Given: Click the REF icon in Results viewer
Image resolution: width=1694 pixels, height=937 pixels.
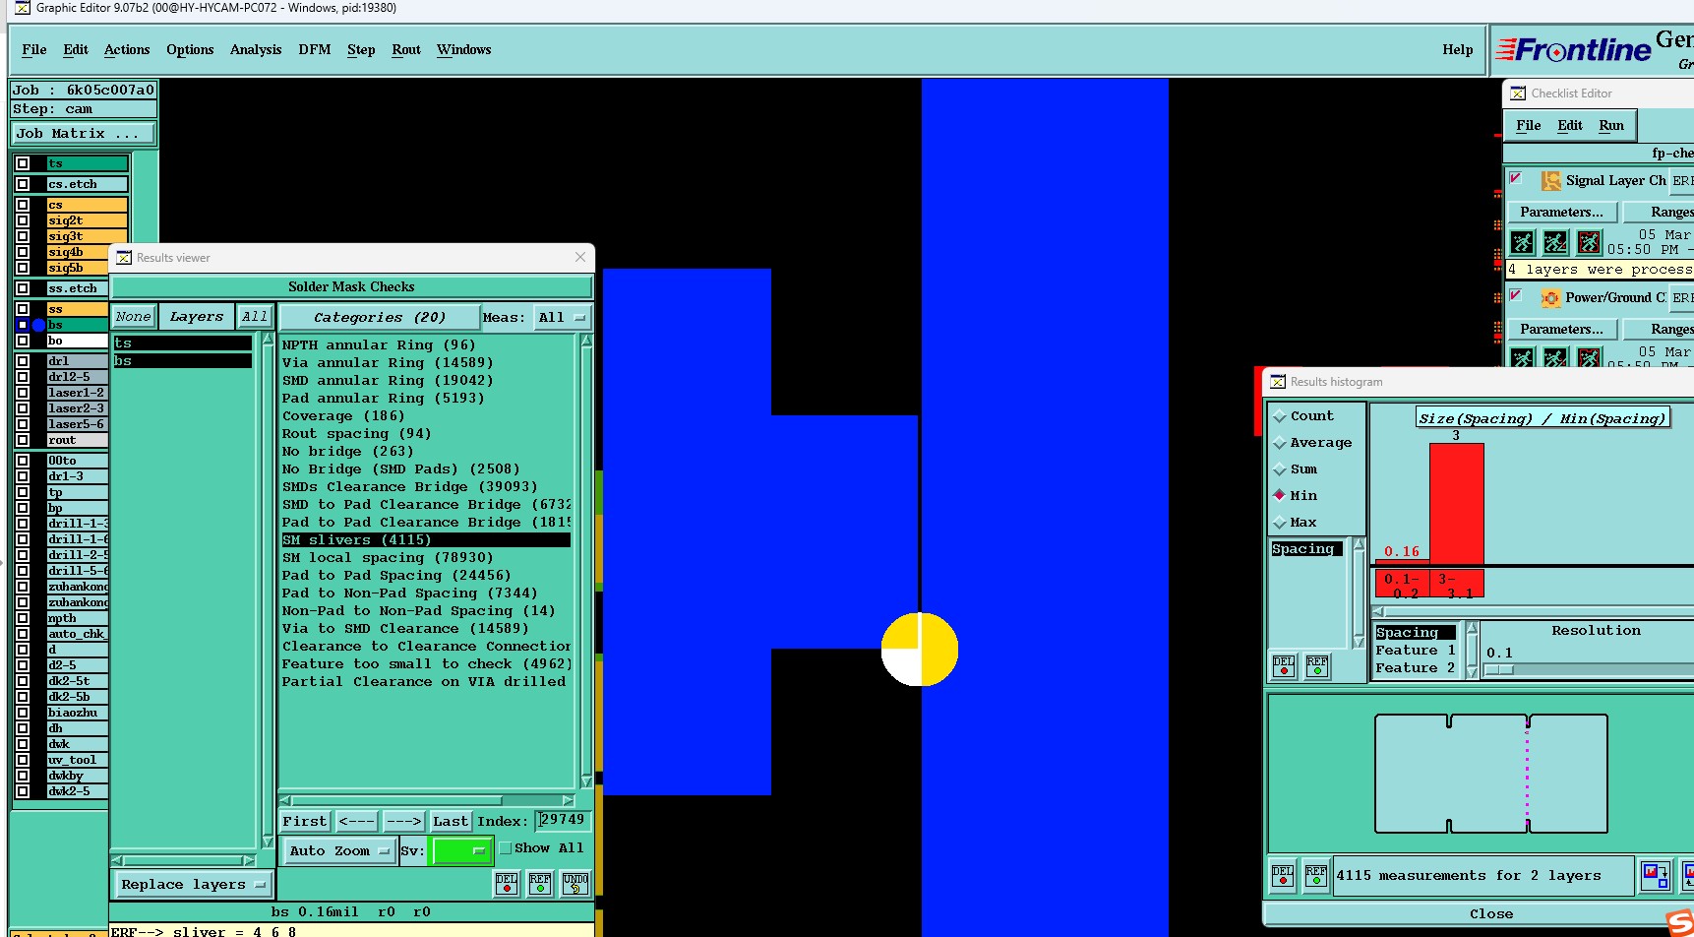Looking at the screenshot, I should pyautogui.click(x=540, y=883).
